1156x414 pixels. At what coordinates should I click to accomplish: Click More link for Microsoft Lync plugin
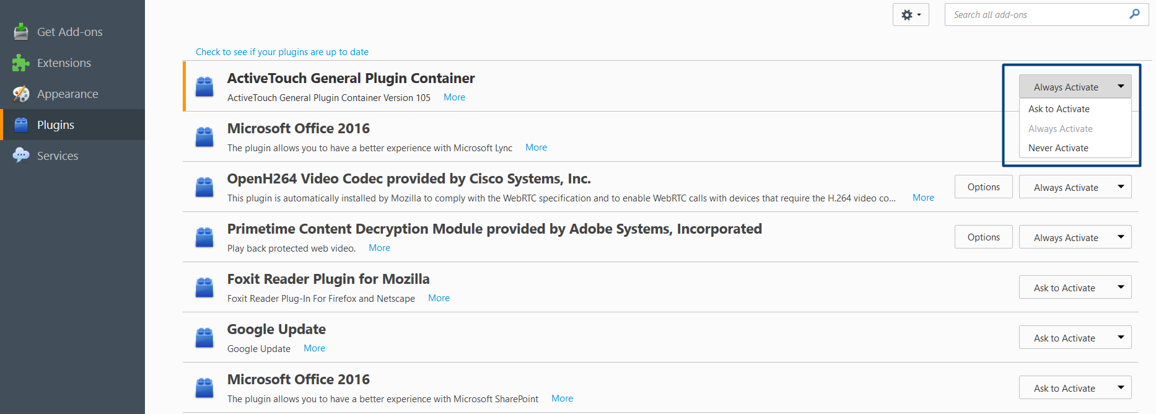pos(536,148)
